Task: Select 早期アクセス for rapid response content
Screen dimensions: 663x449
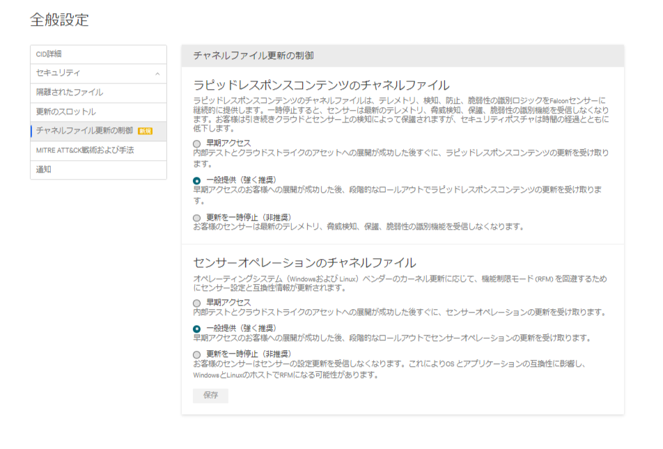Action: click(197, 143)
